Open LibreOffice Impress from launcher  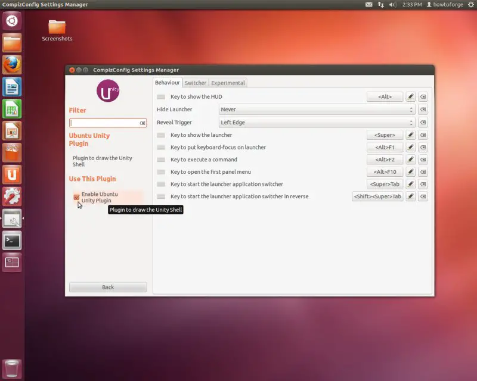click(x=12, y=131)
